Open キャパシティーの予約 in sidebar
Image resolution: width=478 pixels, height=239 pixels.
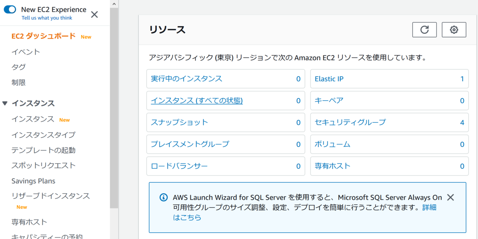coord(47,237)
